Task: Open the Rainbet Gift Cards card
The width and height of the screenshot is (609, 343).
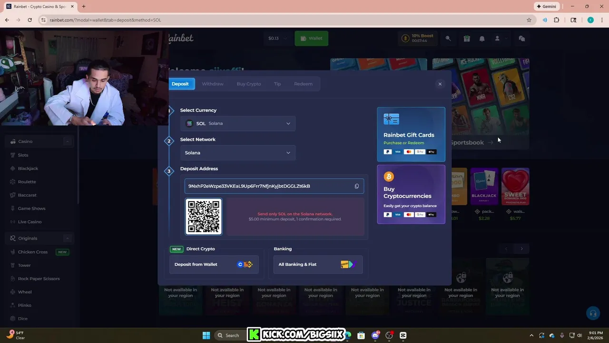Action: pos(411,134)
